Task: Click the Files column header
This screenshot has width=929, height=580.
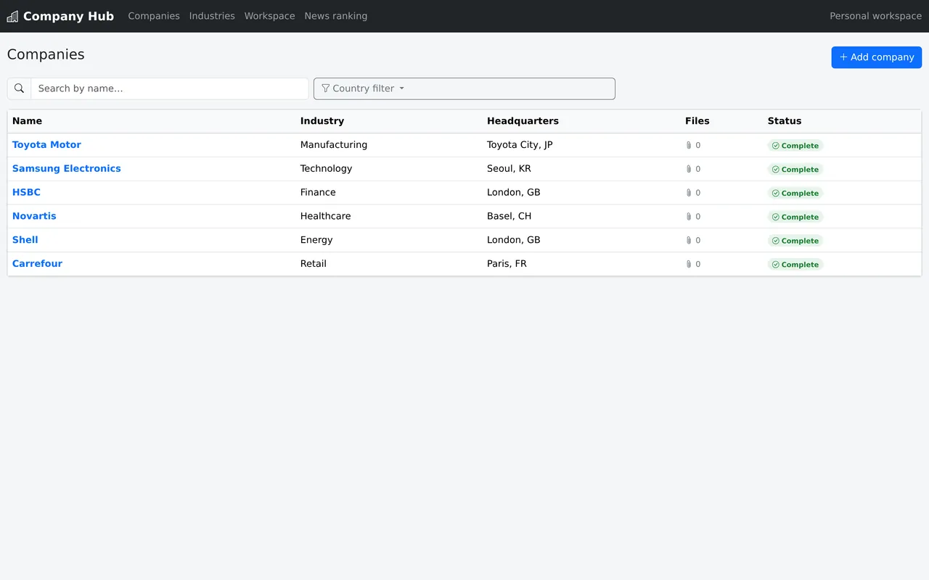Action: click(x=697, y=121)
